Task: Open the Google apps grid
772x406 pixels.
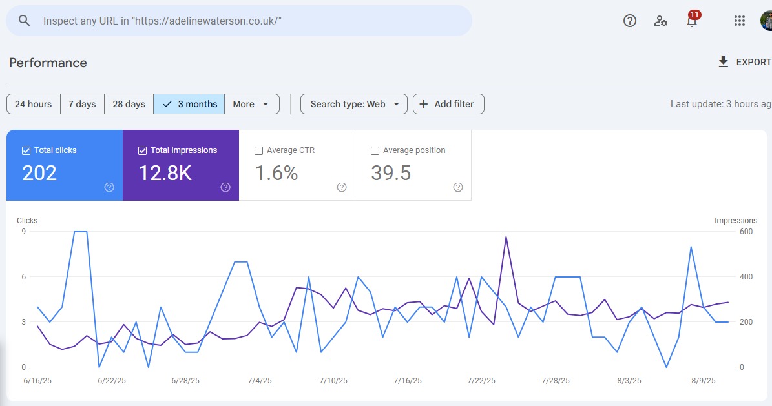Action: tap(739, 21)
